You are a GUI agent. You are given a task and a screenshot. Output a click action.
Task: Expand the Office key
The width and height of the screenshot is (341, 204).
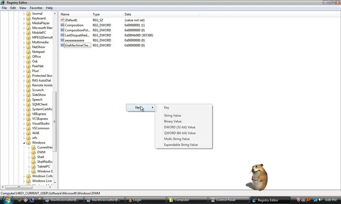(24, 57)
